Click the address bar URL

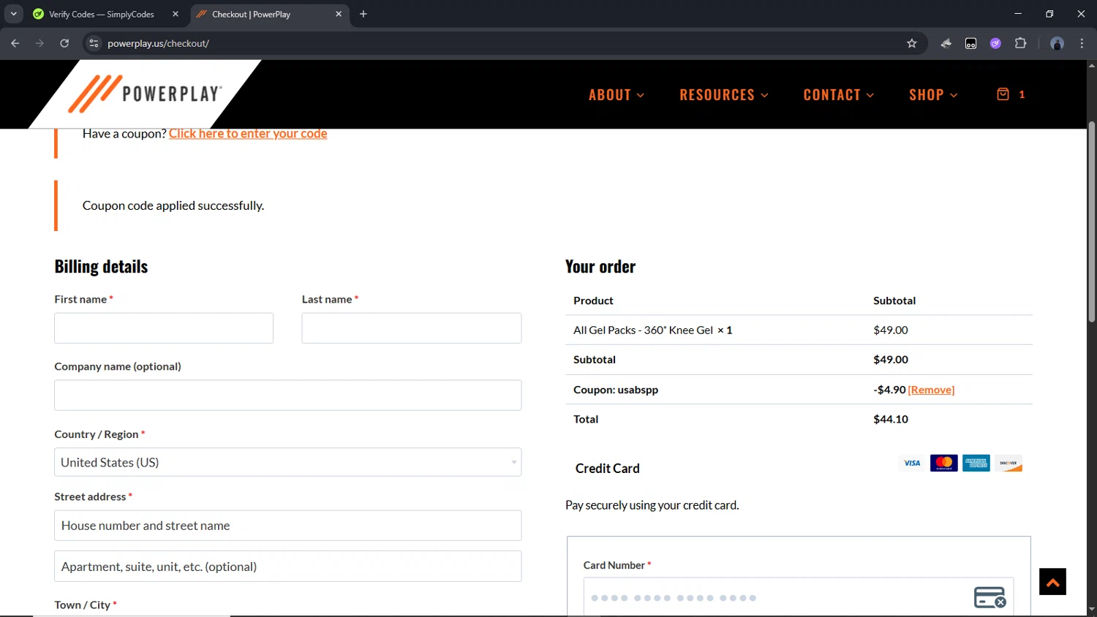[158, 43]
